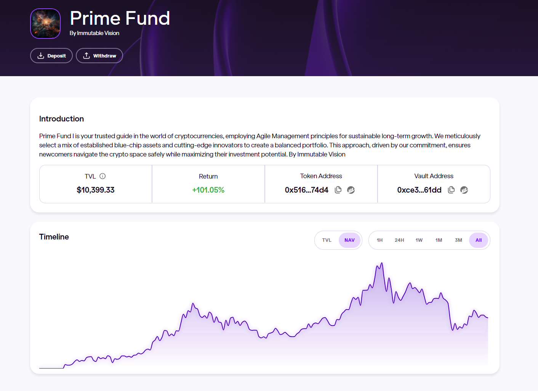Select the 24H time range
This screenshot has width=538, height=391.
click(x=399, y=240)
